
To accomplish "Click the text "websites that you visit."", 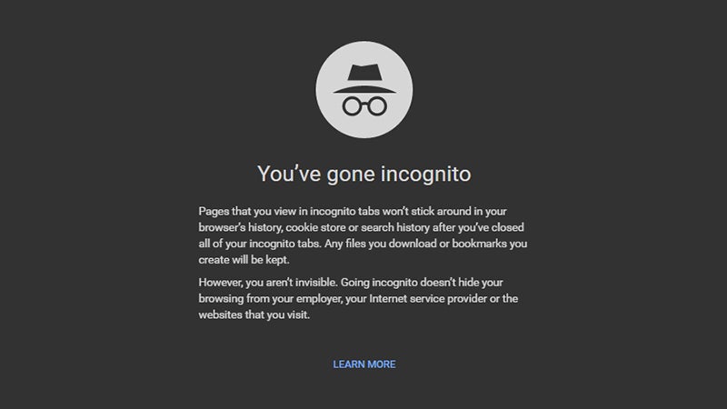I will (x=254, y=314).
